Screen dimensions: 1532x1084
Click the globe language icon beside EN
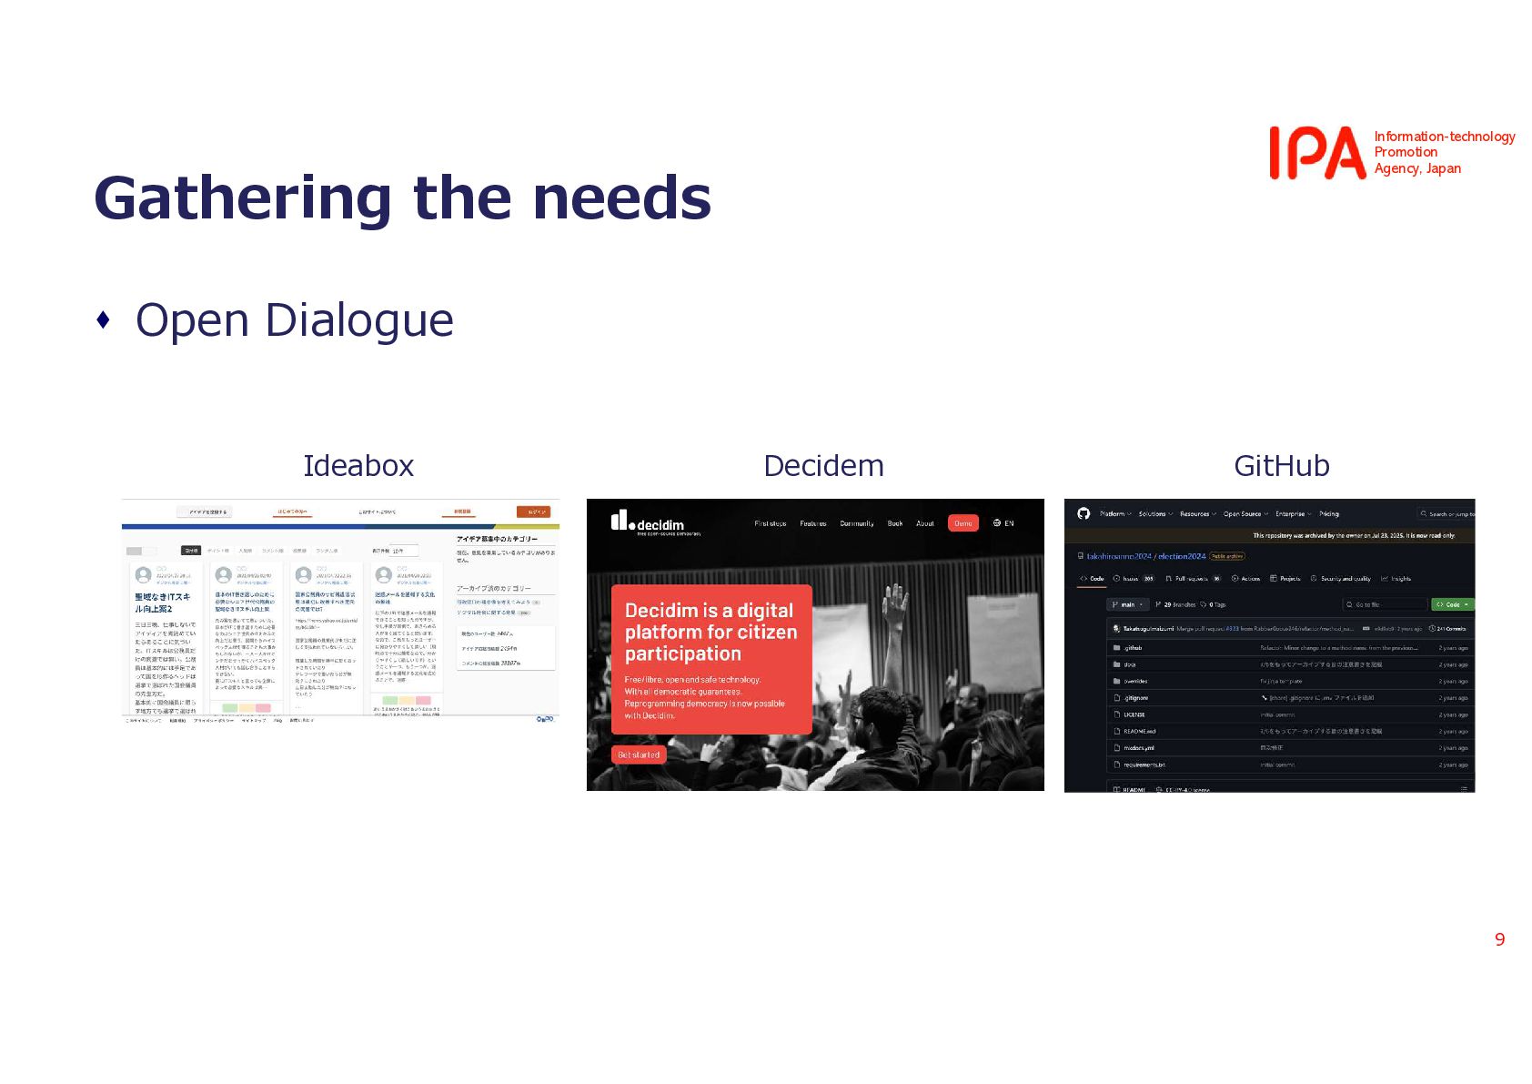[x=997, y=523]
